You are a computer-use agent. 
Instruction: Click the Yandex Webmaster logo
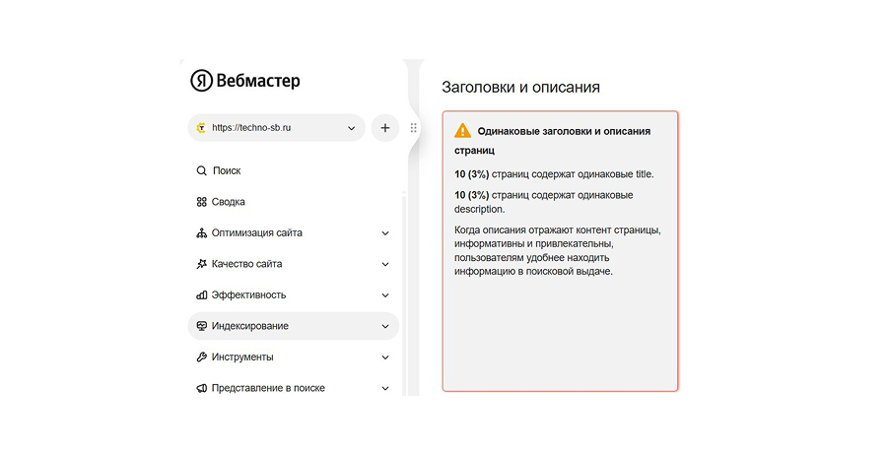pos(245,81)
